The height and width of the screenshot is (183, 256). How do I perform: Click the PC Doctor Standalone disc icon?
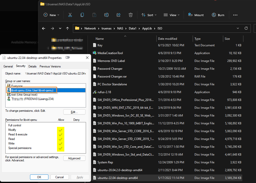95,84
